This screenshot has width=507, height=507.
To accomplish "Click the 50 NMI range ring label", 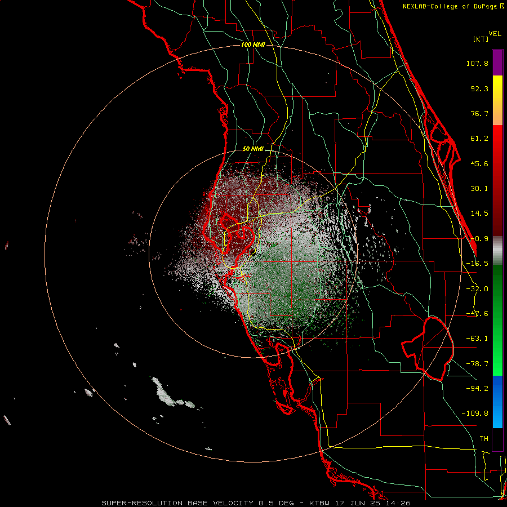I will coord(253,149).
